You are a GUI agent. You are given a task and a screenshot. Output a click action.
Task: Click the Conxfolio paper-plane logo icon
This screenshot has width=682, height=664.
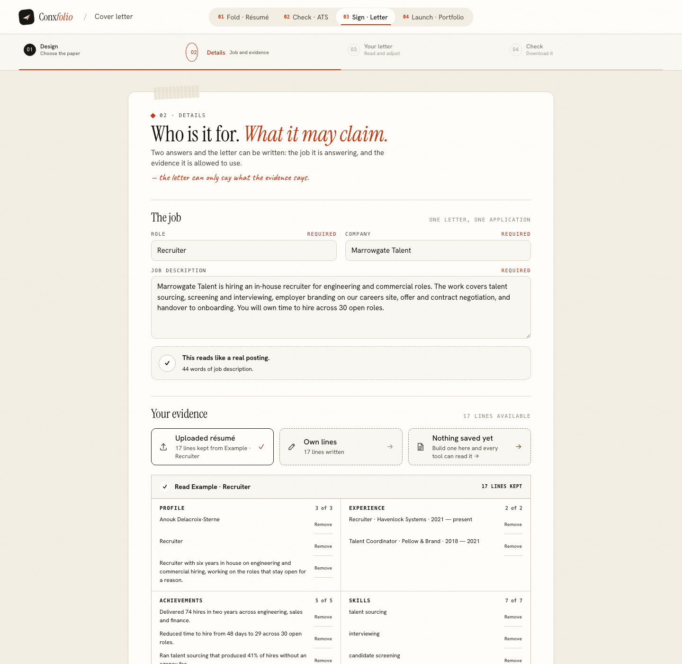coord(27,17)
